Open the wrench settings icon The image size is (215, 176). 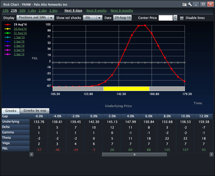190,4
